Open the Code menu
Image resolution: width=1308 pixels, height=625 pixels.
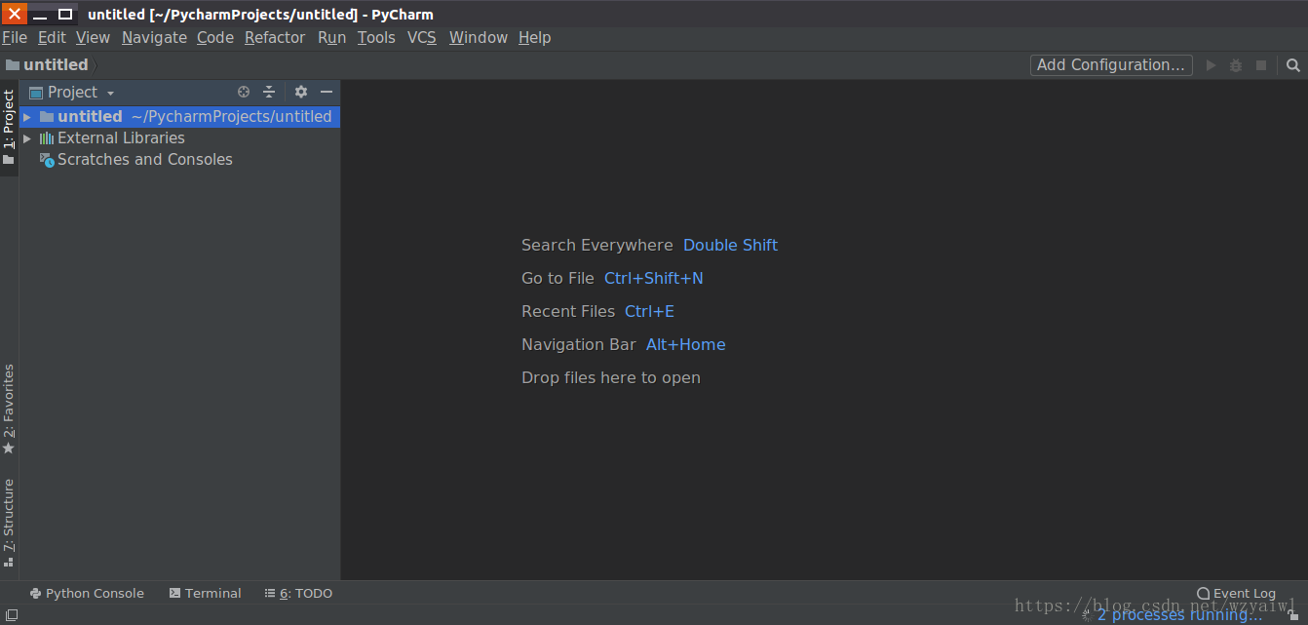coord(215,37)
